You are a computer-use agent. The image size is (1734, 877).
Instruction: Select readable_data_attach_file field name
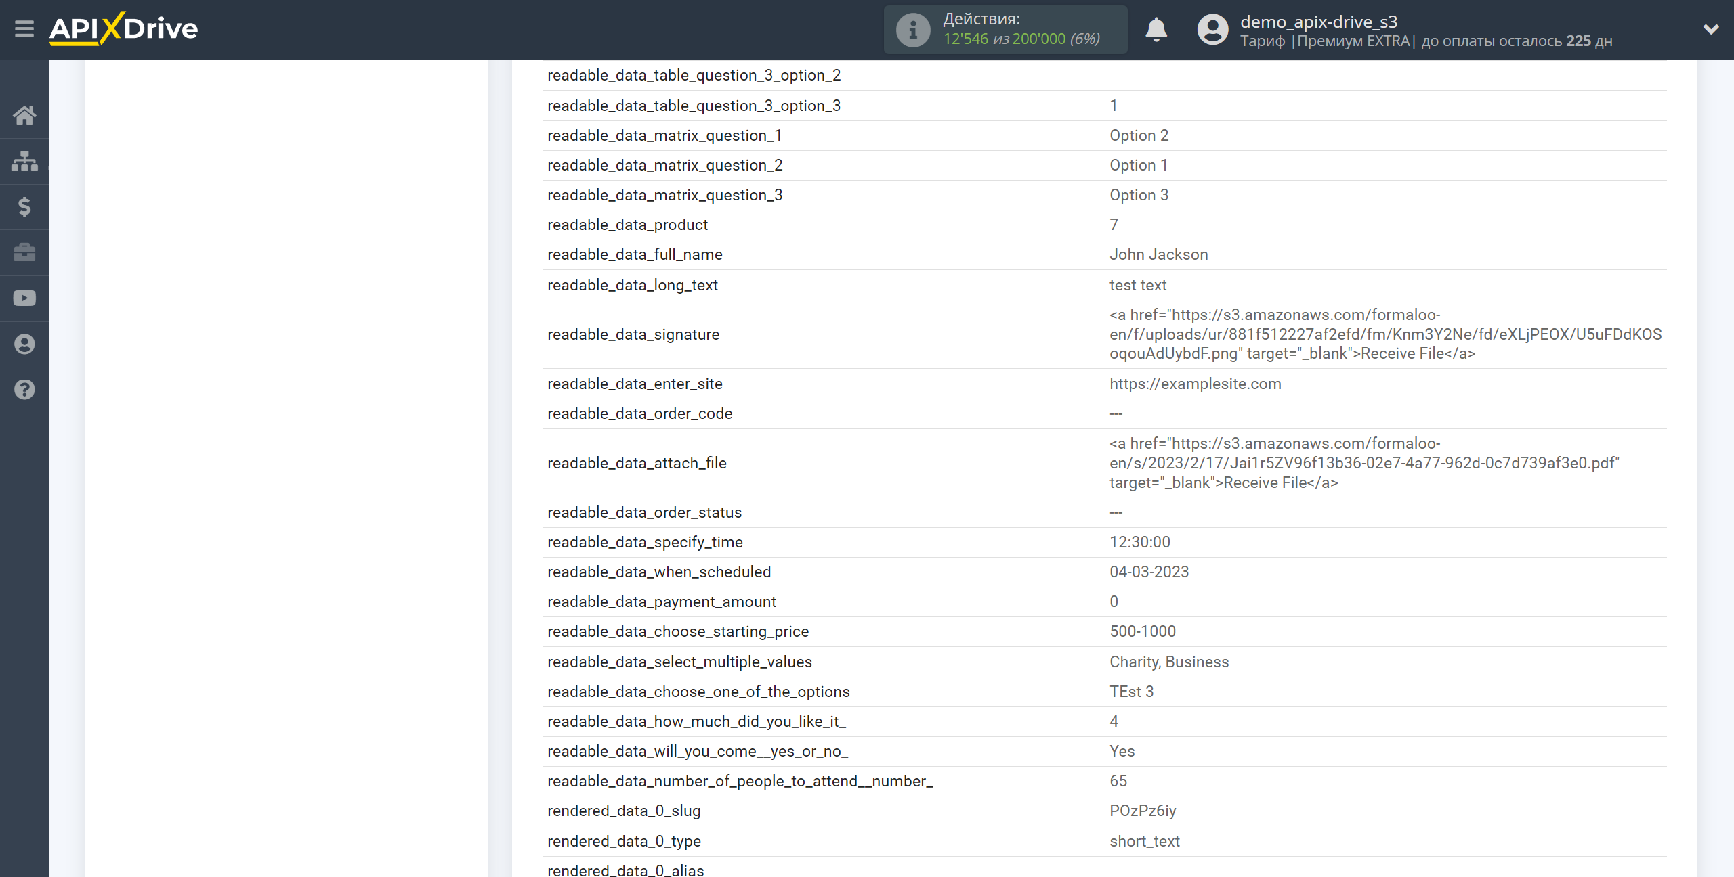(637, 463)
